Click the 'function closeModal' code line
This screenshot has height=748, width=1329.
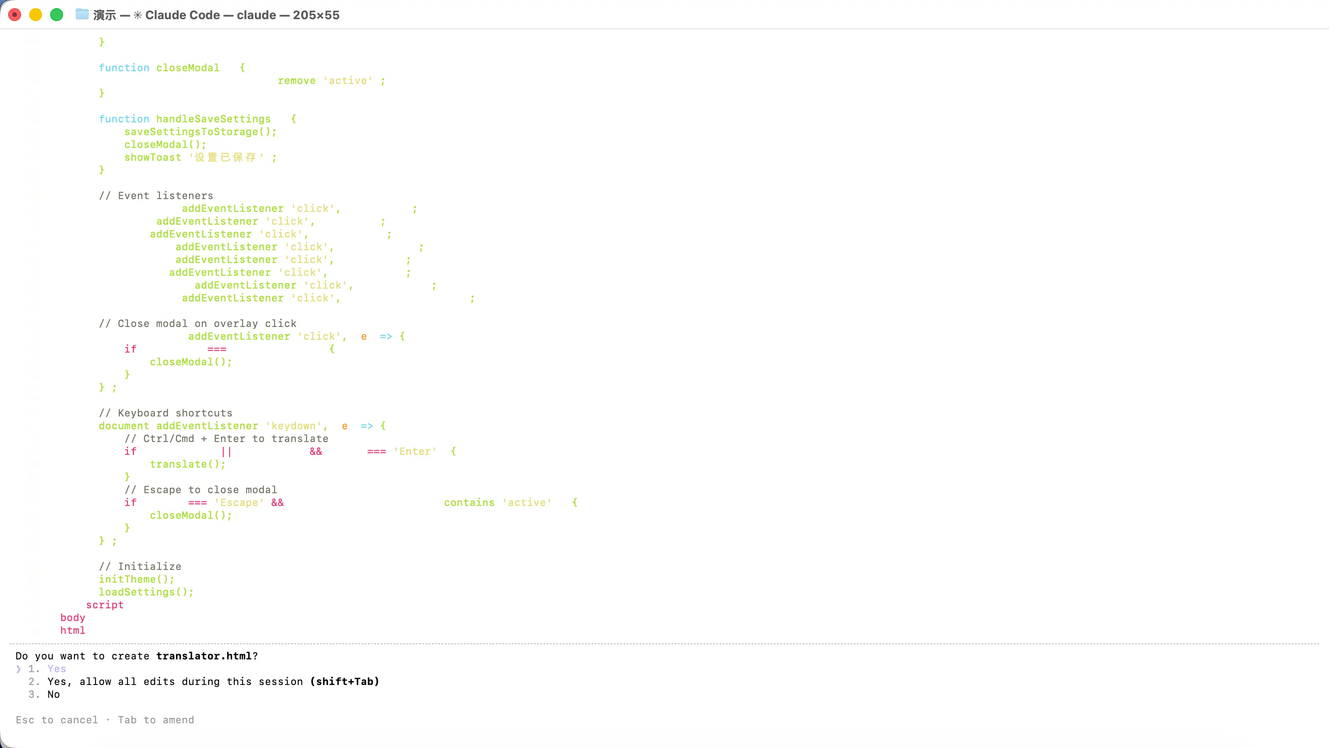pos(159,68)
